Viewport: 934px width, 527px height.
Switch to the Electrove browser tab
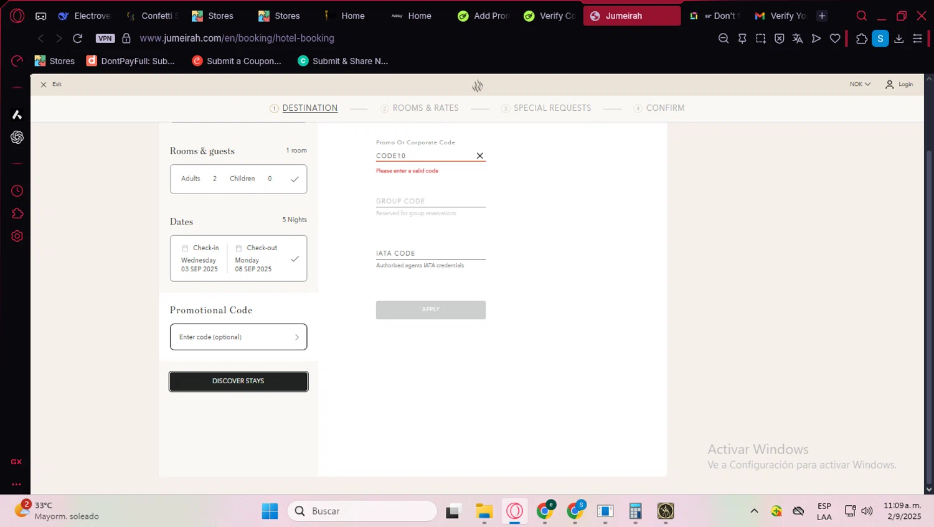click(85, 16)
